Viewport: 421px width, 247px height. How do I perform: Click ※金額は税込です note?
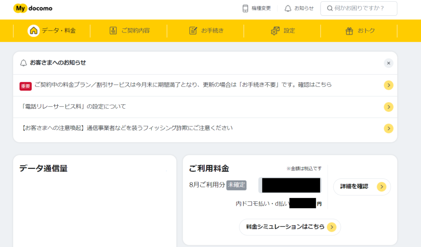(x=304, y=168)
